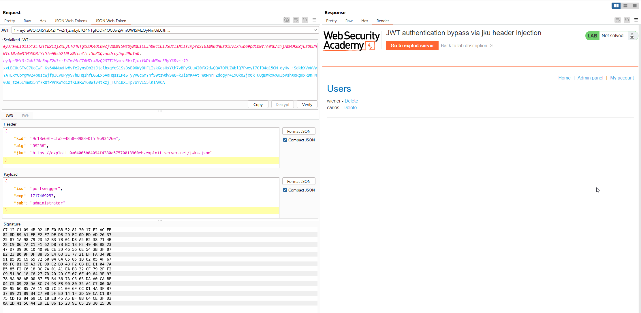Switch Request view to Raw tab
Image resolution: width=641 pixels, height=313 pixels.
pos(27,21)
